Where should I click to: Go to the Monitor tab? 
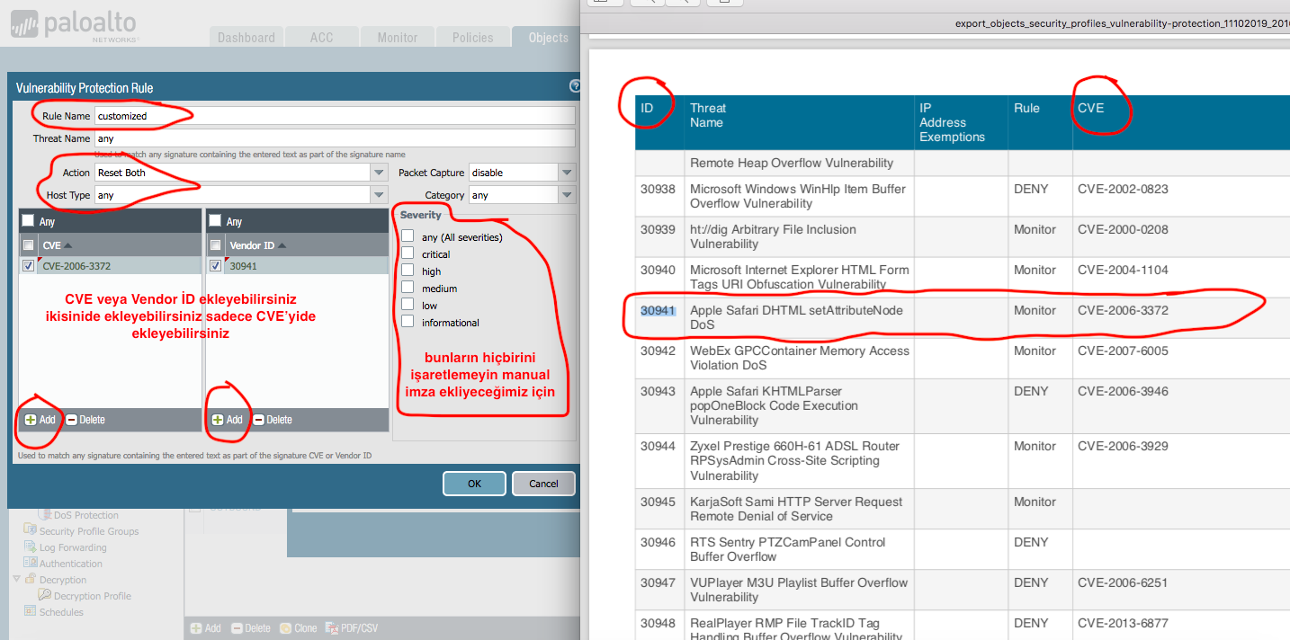pos(397,38)
